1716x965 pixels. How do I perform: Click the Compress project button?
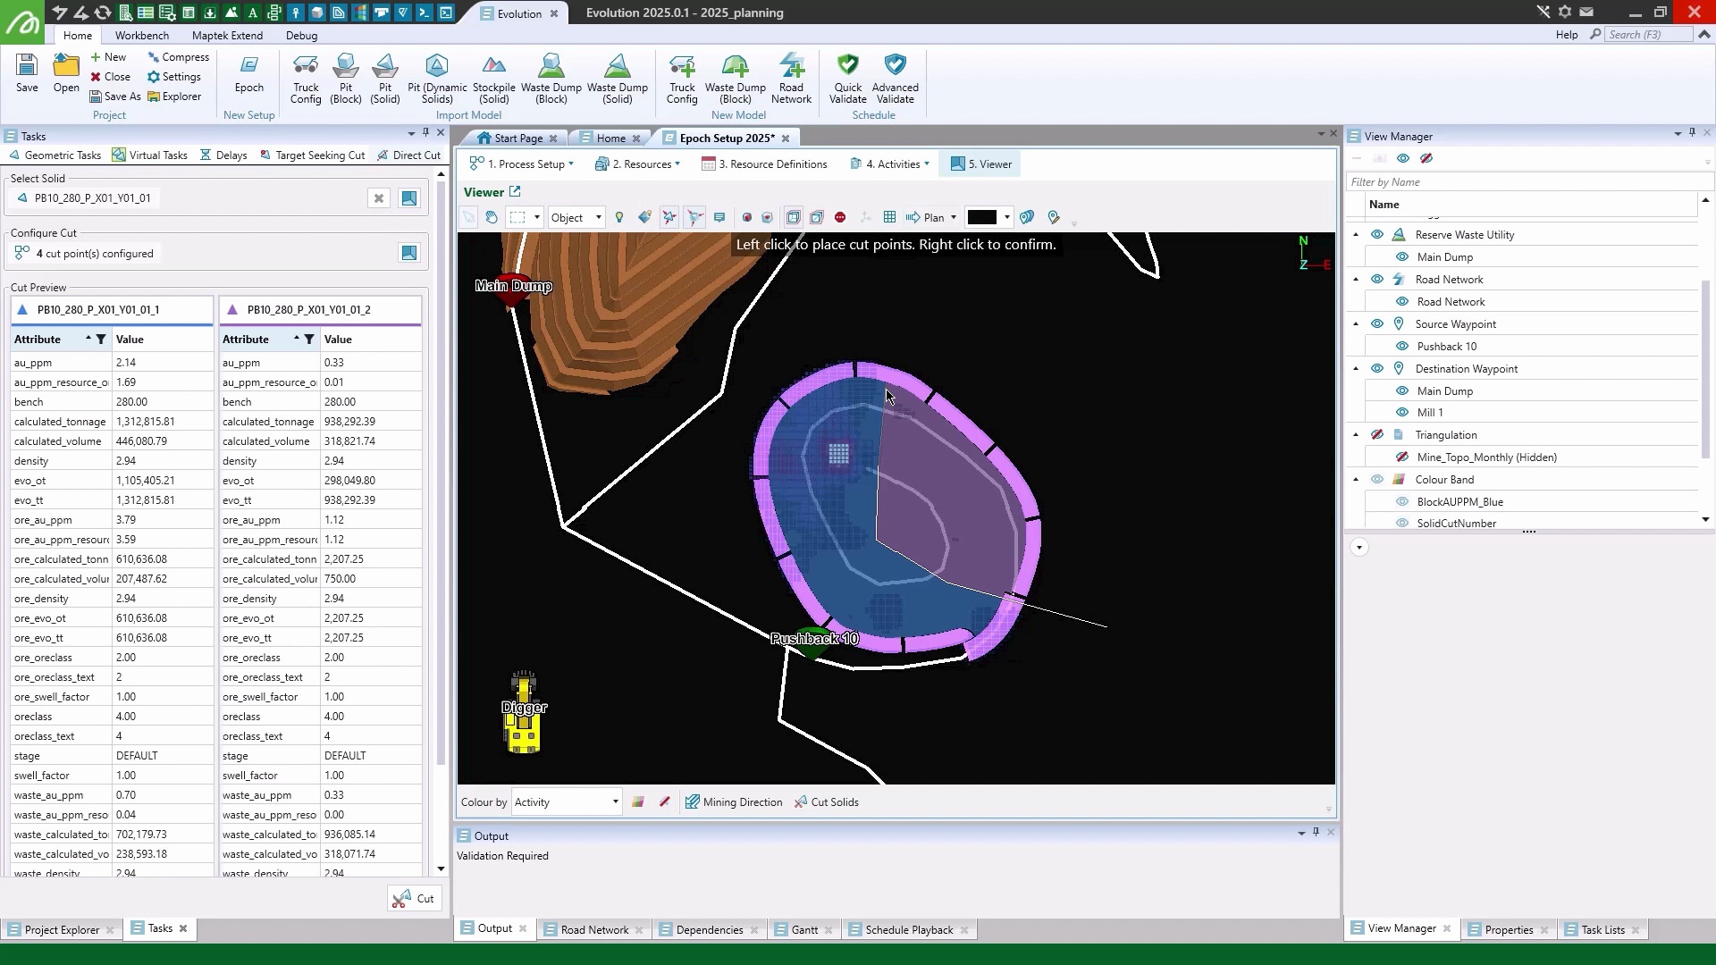tap(179, 57)
